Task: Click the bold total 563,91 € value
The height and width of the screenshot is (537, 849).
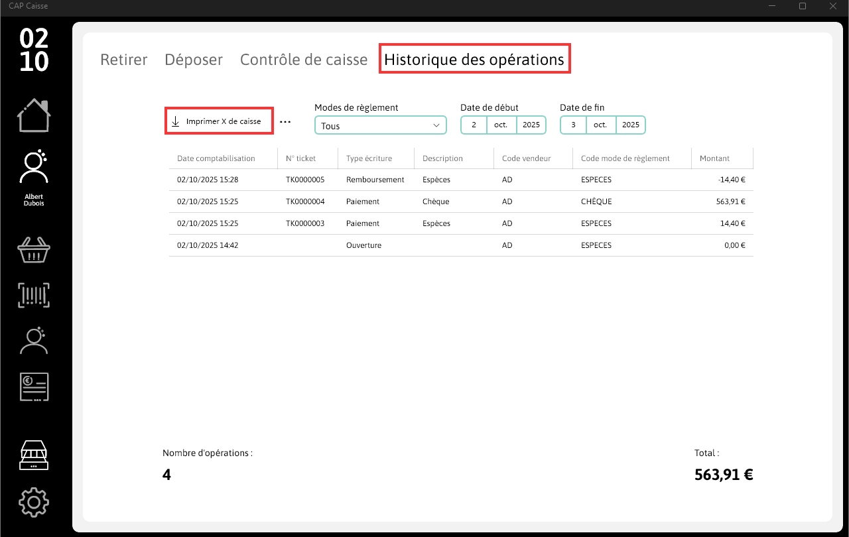Action: [x=724, y=475]
